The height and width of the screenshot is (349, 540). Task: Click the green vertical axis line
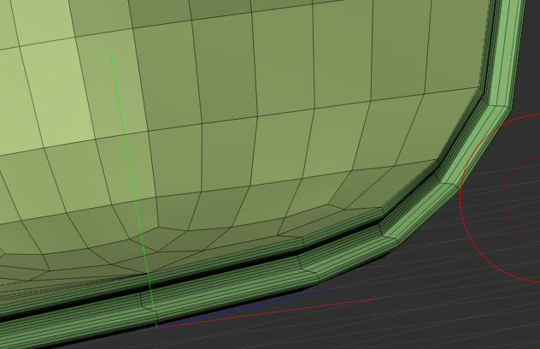coord(133,188)
